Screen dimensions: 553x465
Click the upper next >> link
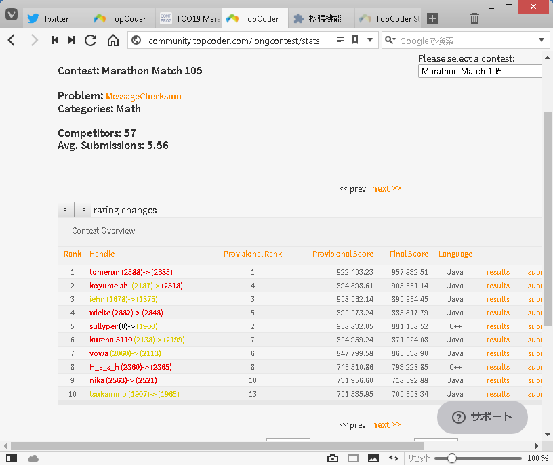click(x=386, y=188)
